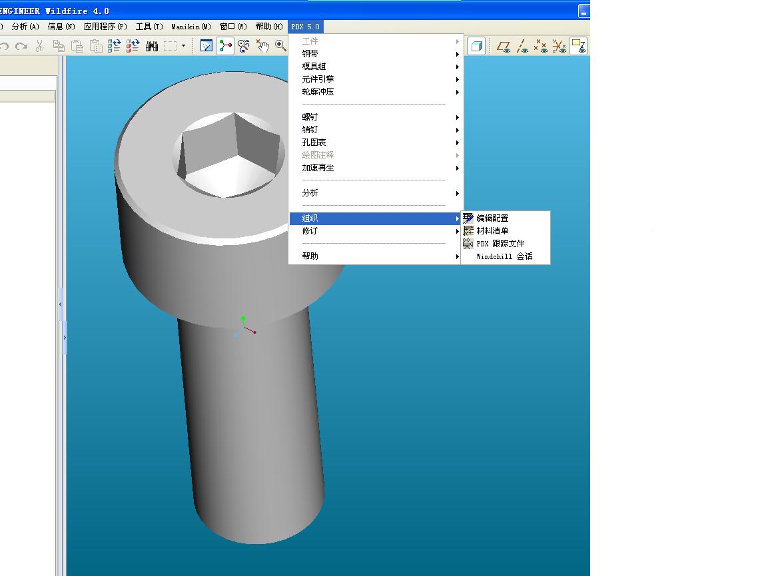The width and height of the screenshot is (766, 576).
Task: Open the selection box dropdown arrow
Action: (184, 46)
